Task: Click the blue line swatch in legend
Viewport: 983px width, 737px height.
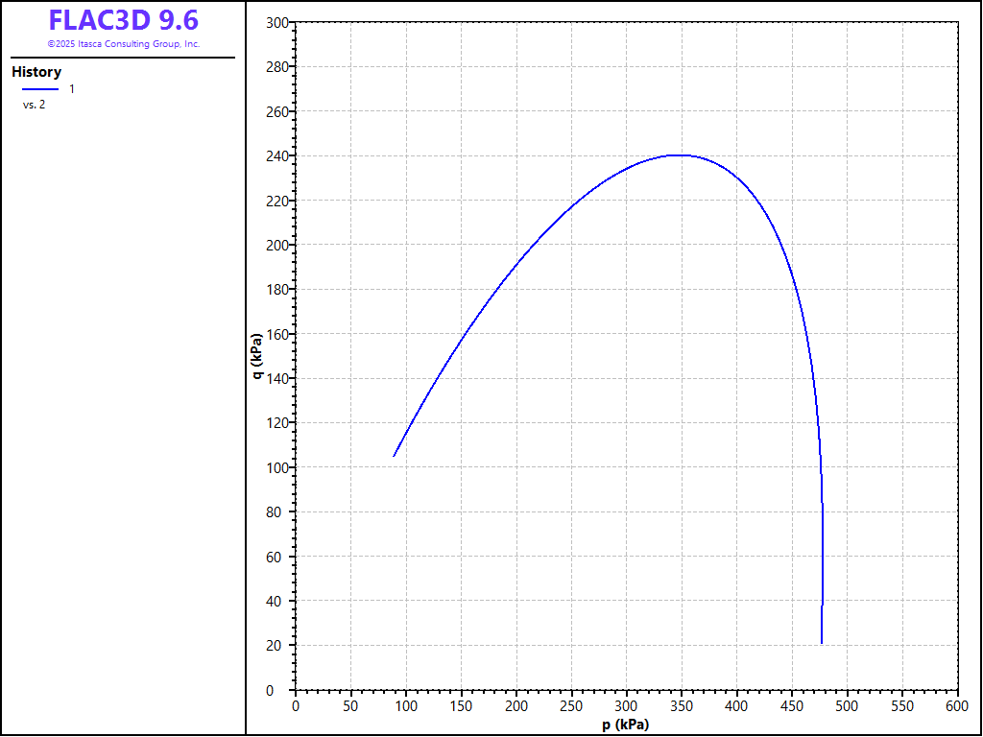Action: click(x=39, y=89)
